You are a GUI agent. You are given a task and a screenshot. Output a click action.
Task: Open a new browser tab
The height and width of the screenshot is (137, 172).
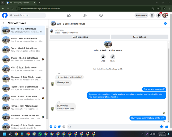pos(39,3)
